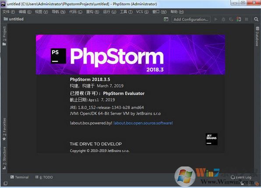The height and width of the screenshot is (188, 261).
Task: Click the JVM OpenJDK line
Action: point(115,113)
